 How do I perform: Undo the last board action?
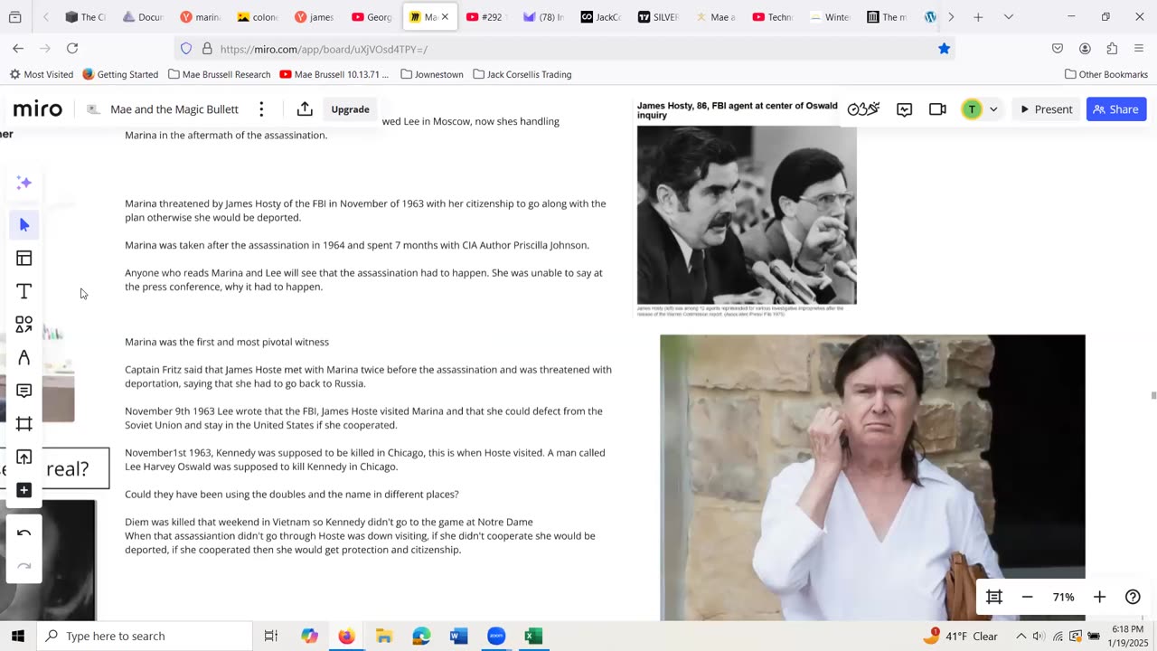pos(24,533)
